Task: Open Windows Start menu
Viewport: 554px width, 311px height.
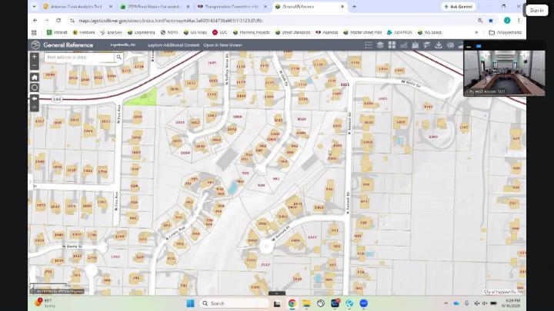Action: (191, 303)
